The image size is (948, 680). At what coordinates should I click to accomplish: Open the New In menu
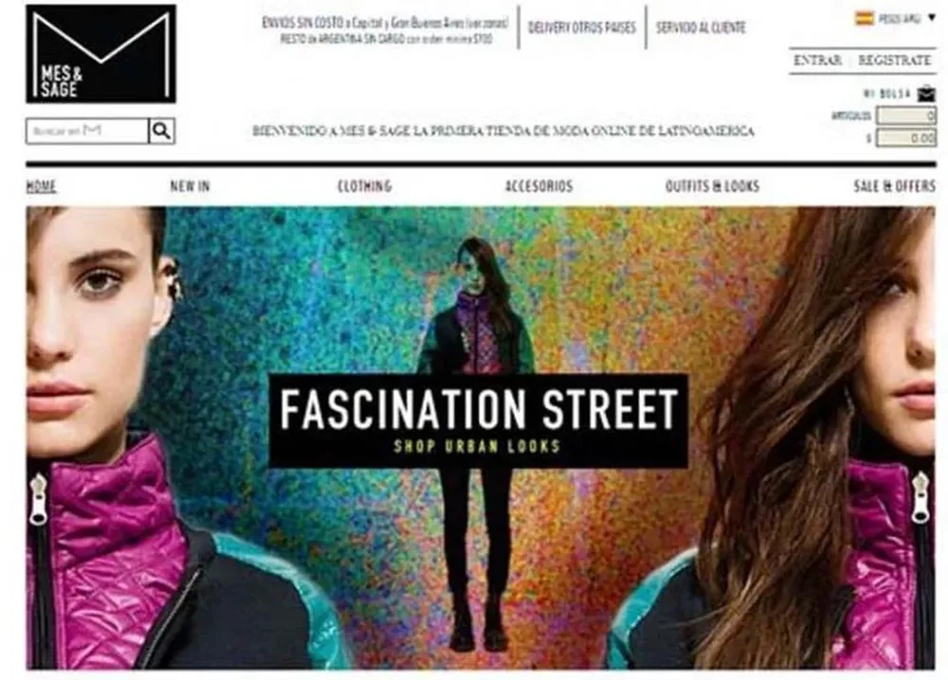[190, 186]
